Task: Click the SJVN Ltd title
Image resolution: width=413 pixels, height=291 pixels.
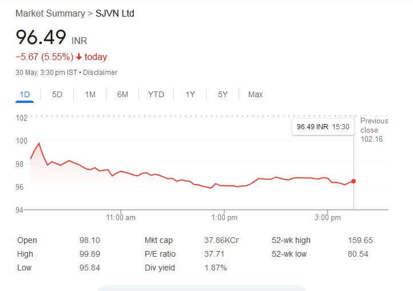Action: 115,13
